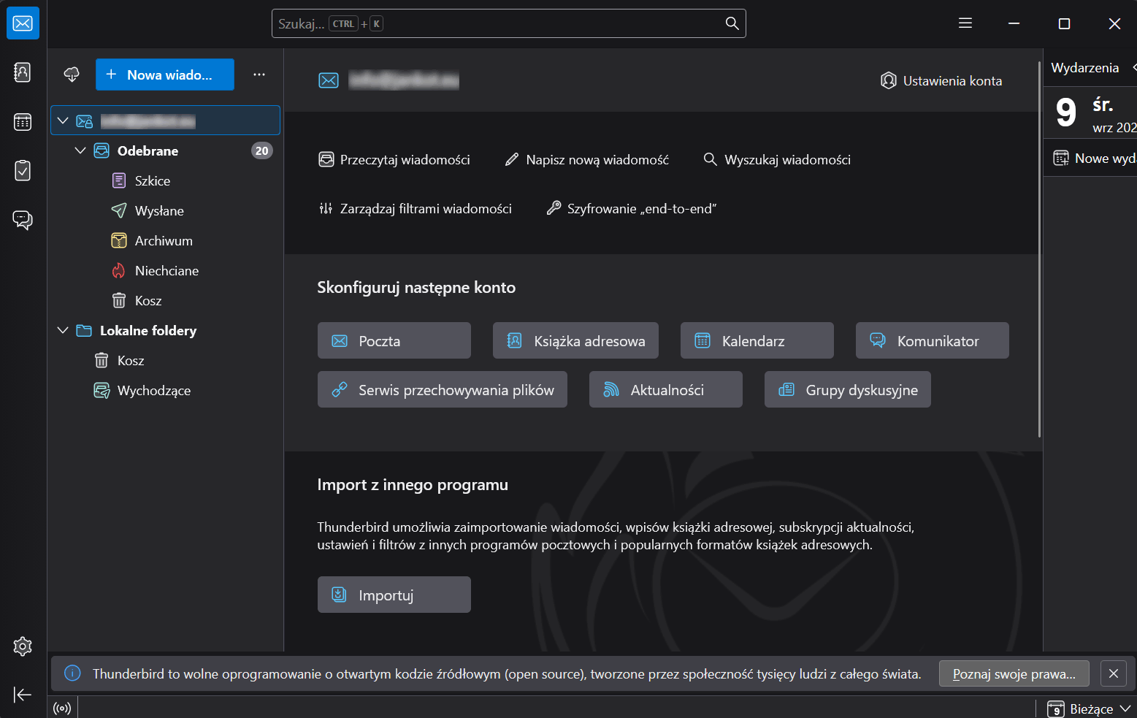Click Nowe wydarzenie in events pane

tap(1094, 158)
